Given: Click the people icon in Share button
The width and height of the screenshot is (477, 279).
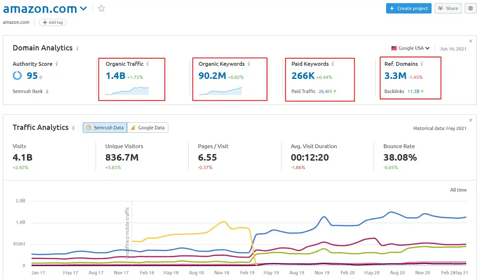Looking at the screenshot, I should click(441, 8).
